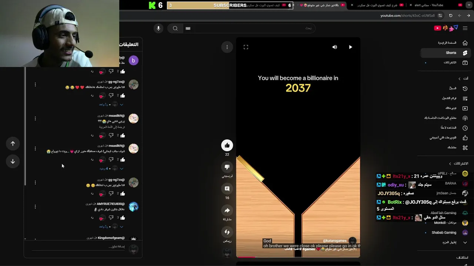Dislike the Short
This screenshot has height=266, width=474.
(227, 167)
